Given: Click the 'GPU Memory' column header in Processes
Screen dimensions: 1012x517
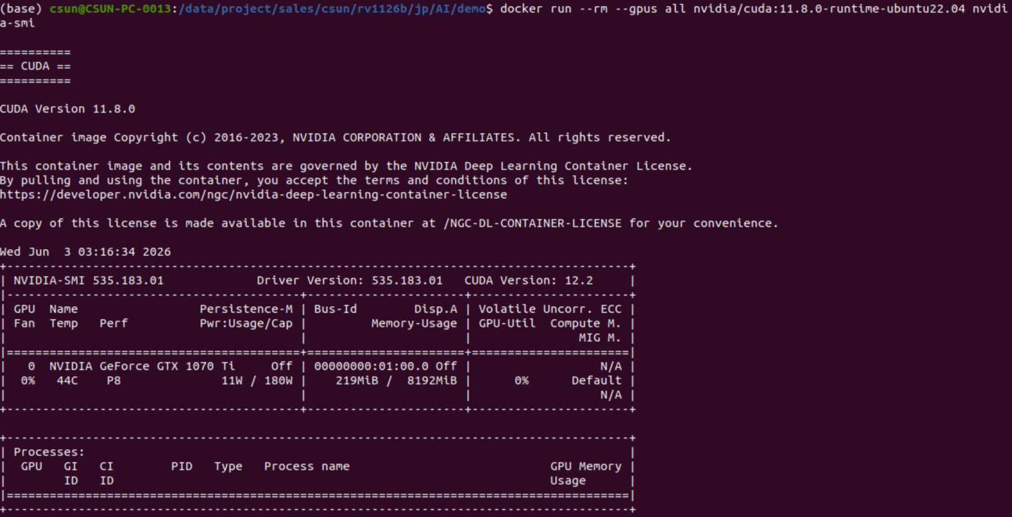Looking at the screenshot, I should coord(586,466).
